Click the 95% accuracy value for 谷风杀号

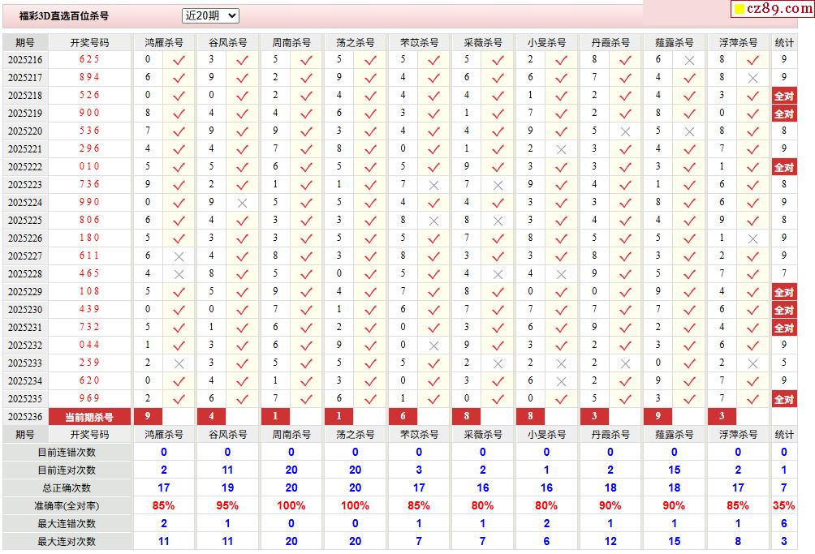click(227, 505)
